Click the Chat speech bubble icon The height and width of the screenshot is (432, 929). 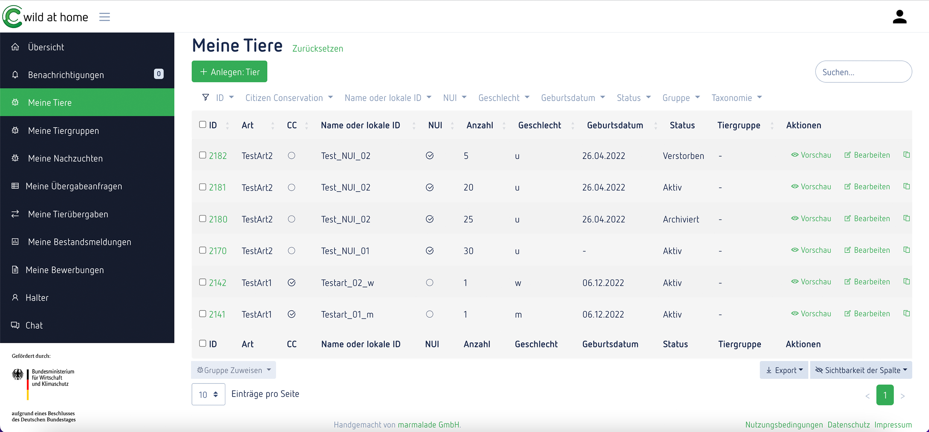click(x=15, y=325)
